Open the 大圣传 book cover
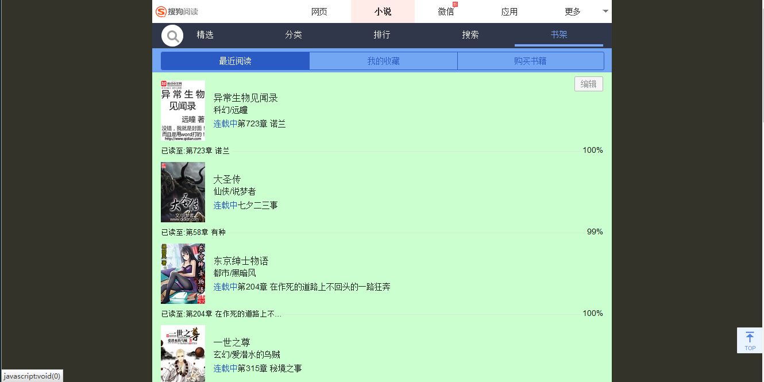Screen dimensions: 764x382 pos(183,192)
